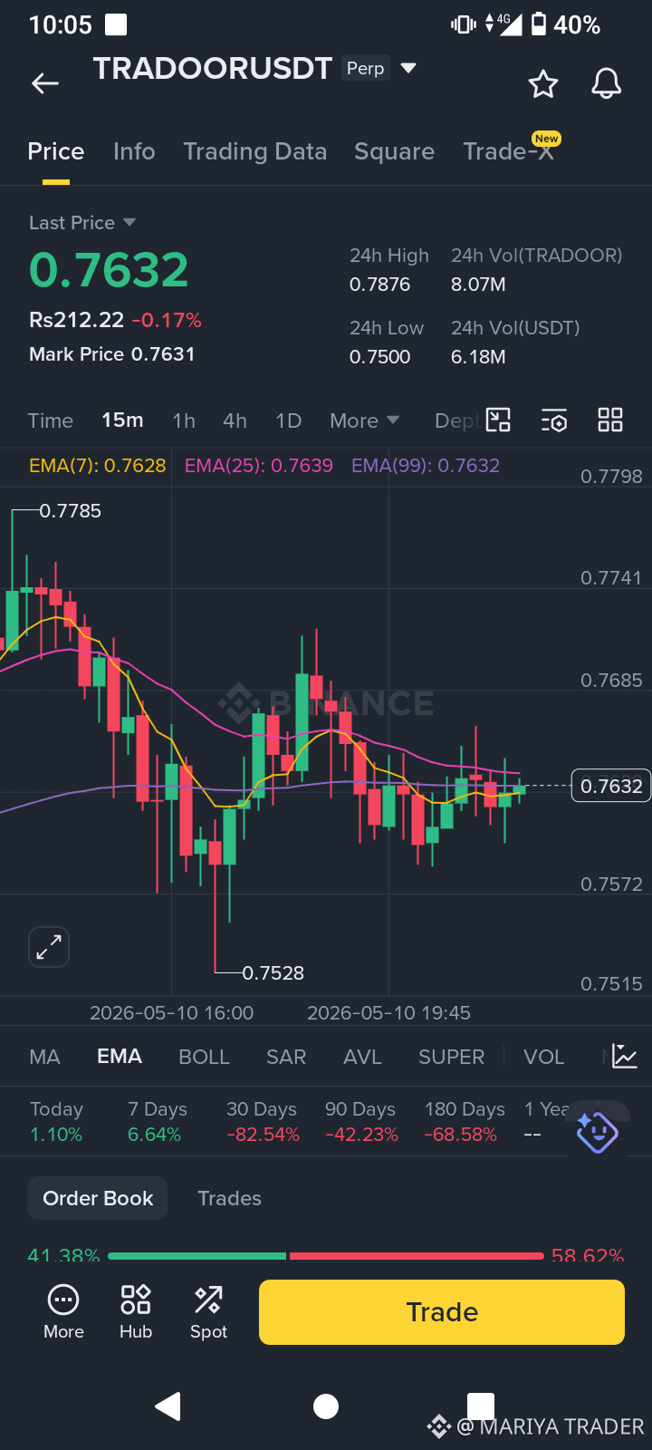The width and height of the screenshot is (652, 1450).
Task: Open the AI assistant robot icon
Action: click(597, 1132)
